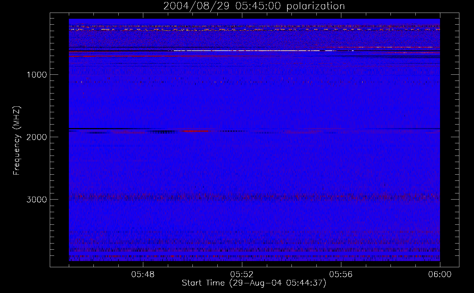Click the "Start Time (29-Aug-04 05:44:37)" label
Image resolution: width=474 pixels, height=293 pixels.
(x=254, y=283)
